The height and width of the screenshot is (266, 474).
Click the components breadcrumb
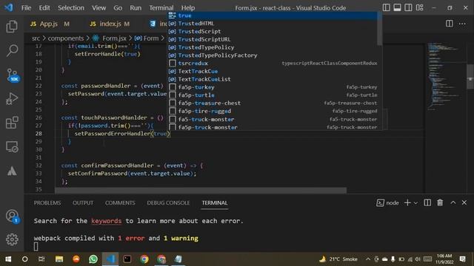66,38
